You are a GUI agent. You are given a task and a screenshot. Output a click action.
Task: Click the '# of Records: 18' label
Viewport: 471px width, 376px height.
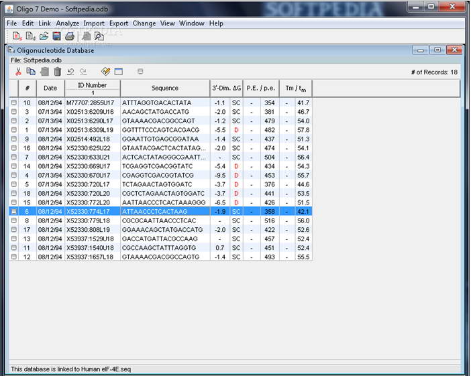[434, 72]
